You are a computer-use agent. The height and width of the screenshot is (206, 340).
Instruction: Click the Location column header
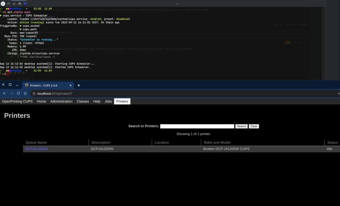tap(161, 143)
